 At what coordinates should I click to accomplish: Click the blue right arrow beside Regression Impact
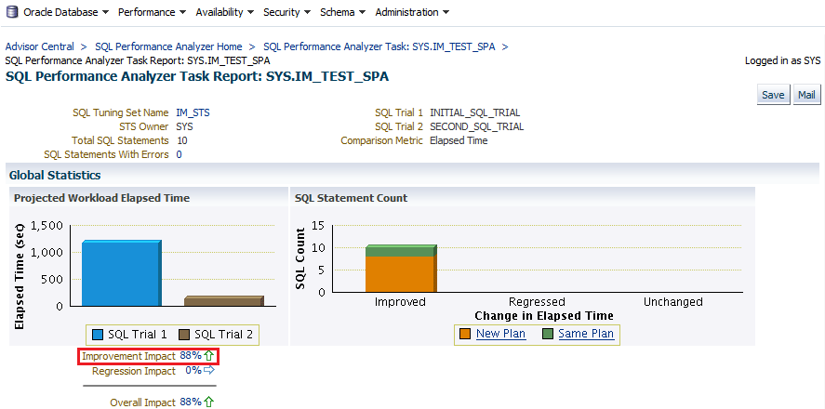tap(209, 370)
